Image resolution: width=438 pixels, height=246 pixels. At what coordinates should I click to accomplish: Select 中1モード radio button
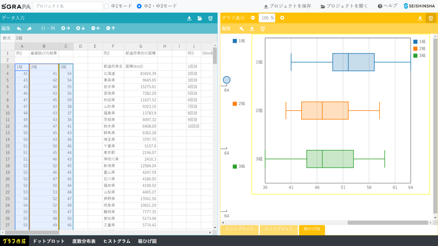tap(107, 6)
